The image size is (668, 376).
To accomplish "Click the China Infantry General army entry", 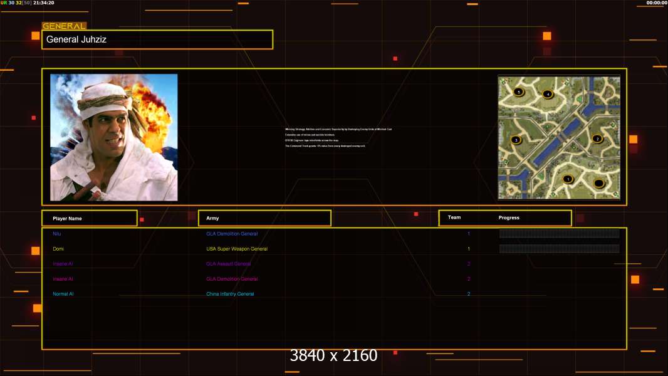I will click(x=230, y=294).
